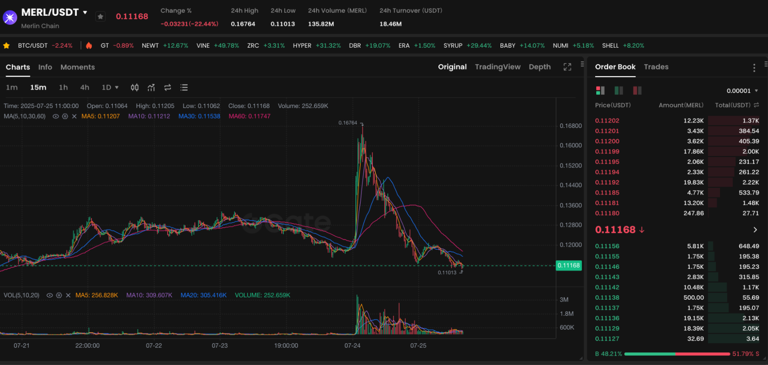Click the 24h High value 0.16764
Image resolution: width=768 pixels, height=365 pixels.
click(243, 24)
